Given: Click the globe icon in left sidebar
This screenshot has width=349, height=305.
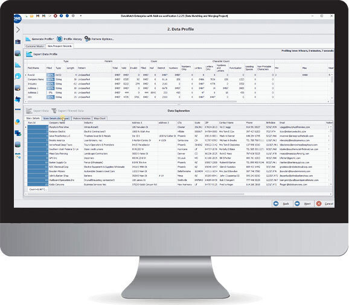Looking at the screenshot, I should tap(18, 76).
